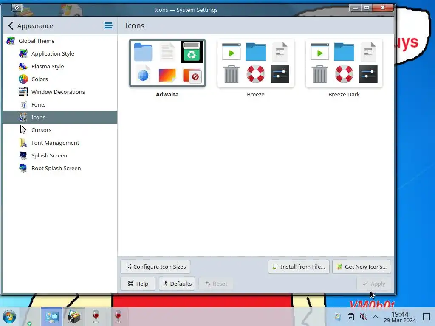Click the Icons category icon
The height and width of the screenshot is (326, 435).
(x=23, y=117)
